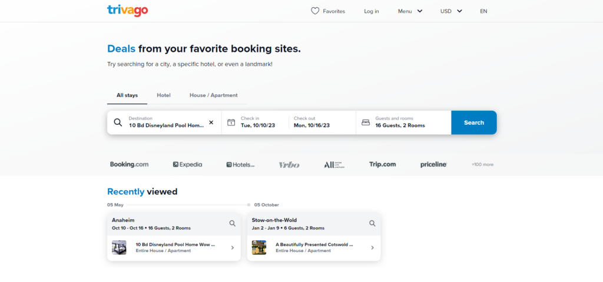Click the destination search magnifier icon
The image size is (603, 282).
point(118,122)
